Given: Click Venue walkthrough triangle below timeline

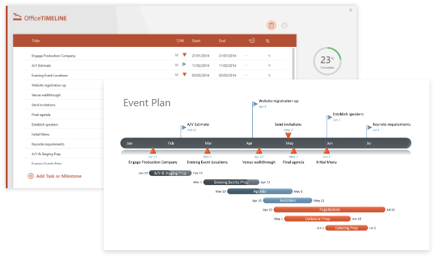Looking at the screenshot, I should point(259,150).
